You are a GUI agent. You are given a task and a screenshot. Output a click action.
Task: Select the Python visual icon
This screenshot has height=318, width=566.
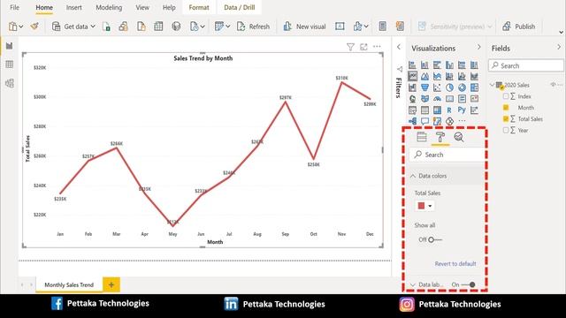click(462, 110)
